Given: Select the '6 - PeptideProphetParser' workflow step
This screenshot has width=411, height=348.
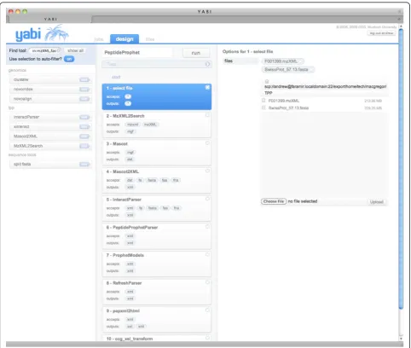Looking at the screenshot, I should tap(157, 236).
